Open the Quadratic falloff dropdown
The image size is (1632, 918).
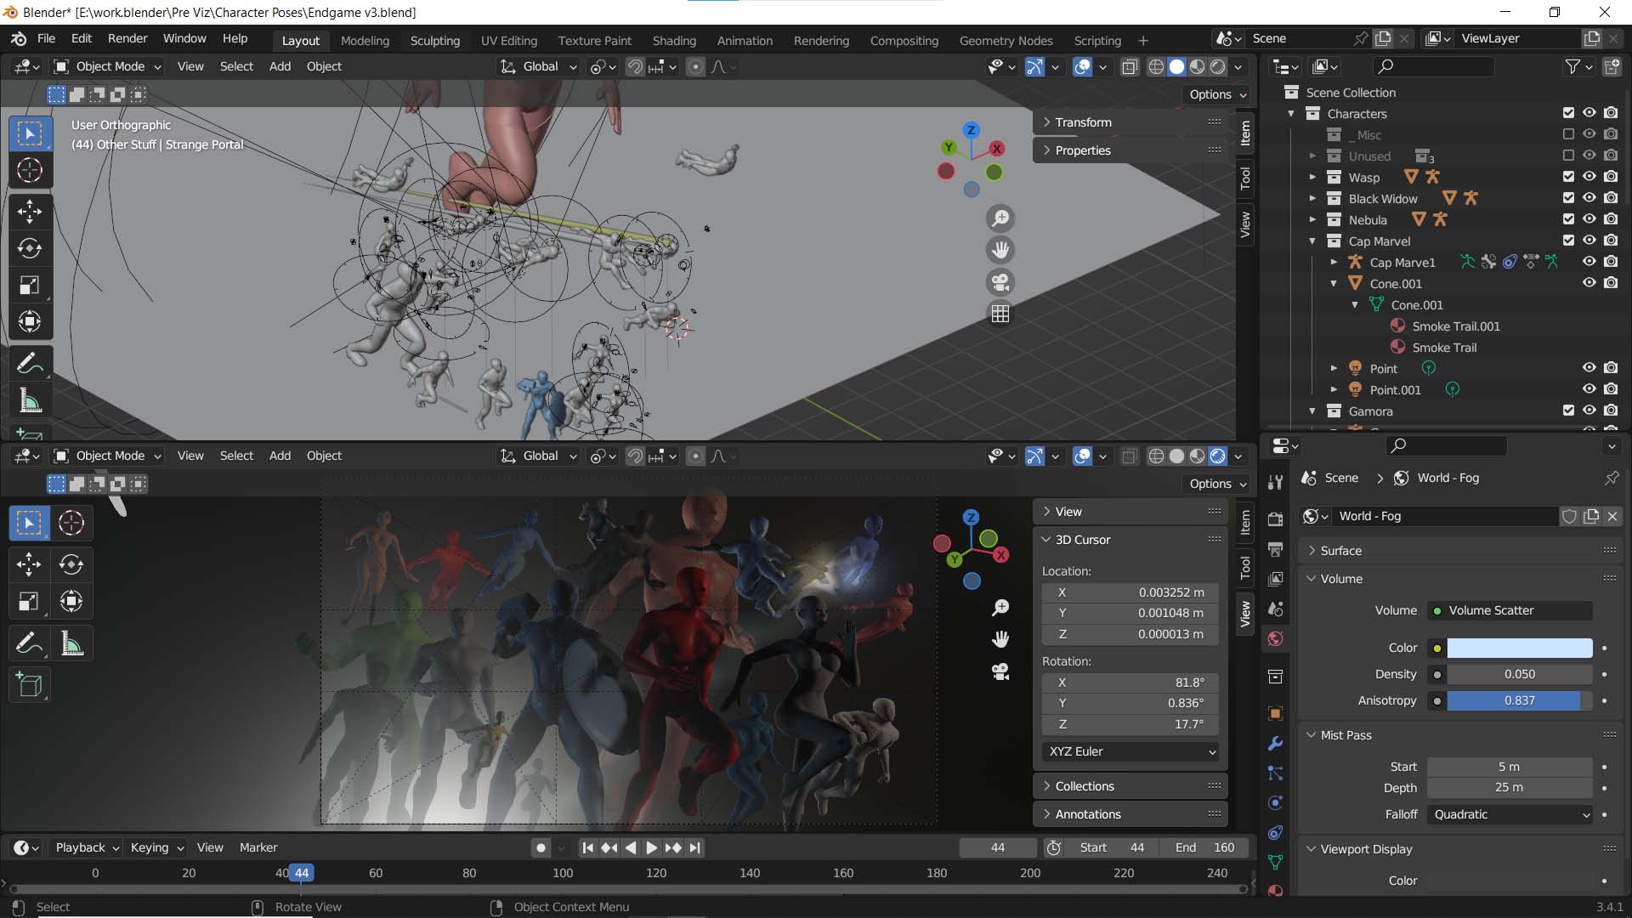point(1510,814)
